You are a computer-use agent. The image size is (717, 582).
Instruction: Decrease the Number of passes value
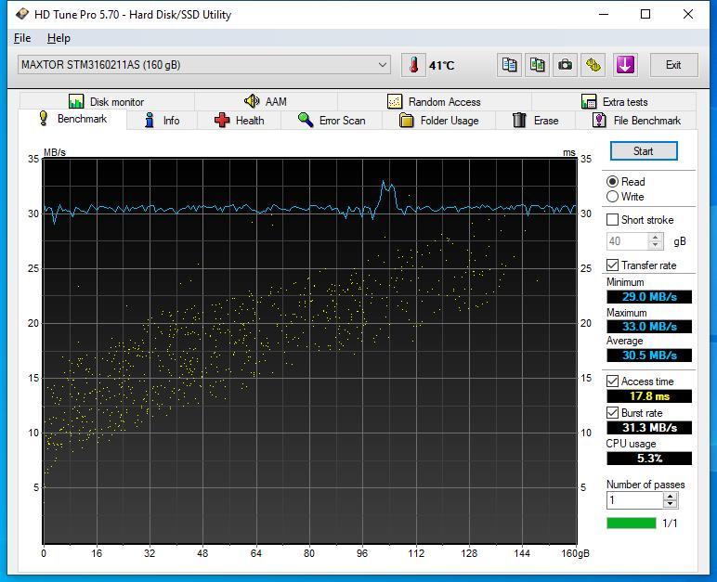[x=671, y=505]
